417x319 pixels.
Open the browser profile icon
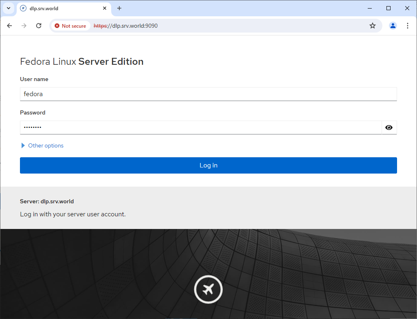pos(393,26)
